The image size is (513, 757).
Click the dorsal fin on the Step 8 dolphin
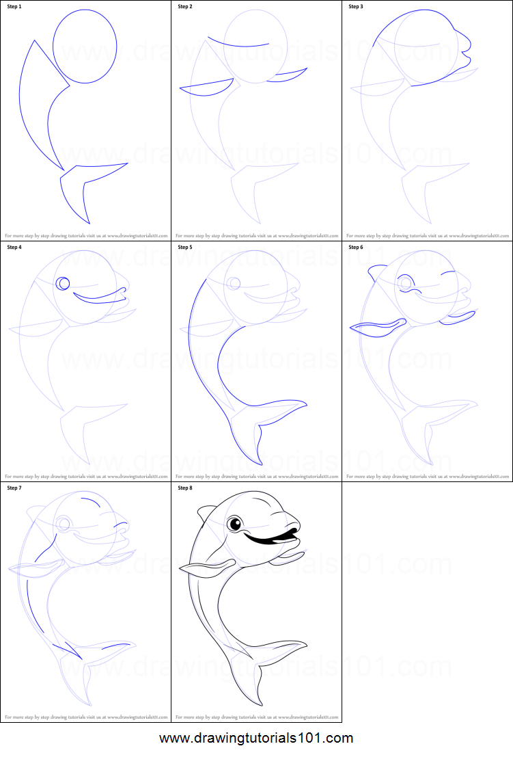pos(205,513)
